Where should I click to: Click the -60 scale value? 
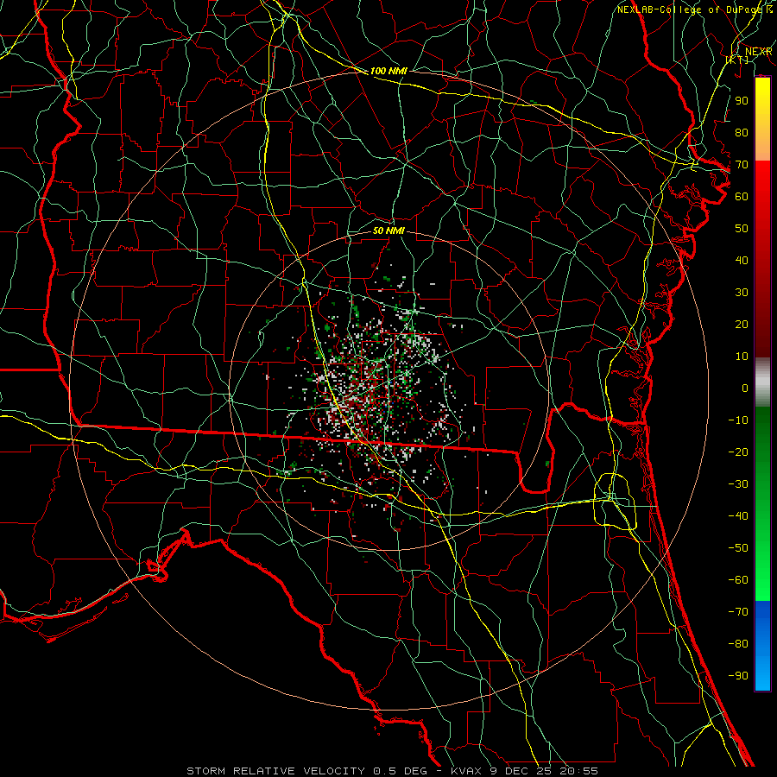click(738, 580)
